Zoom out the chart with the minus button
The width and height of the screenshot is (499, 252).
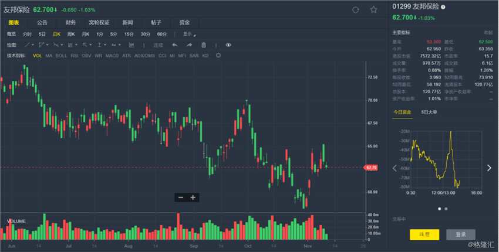point(181,197)
